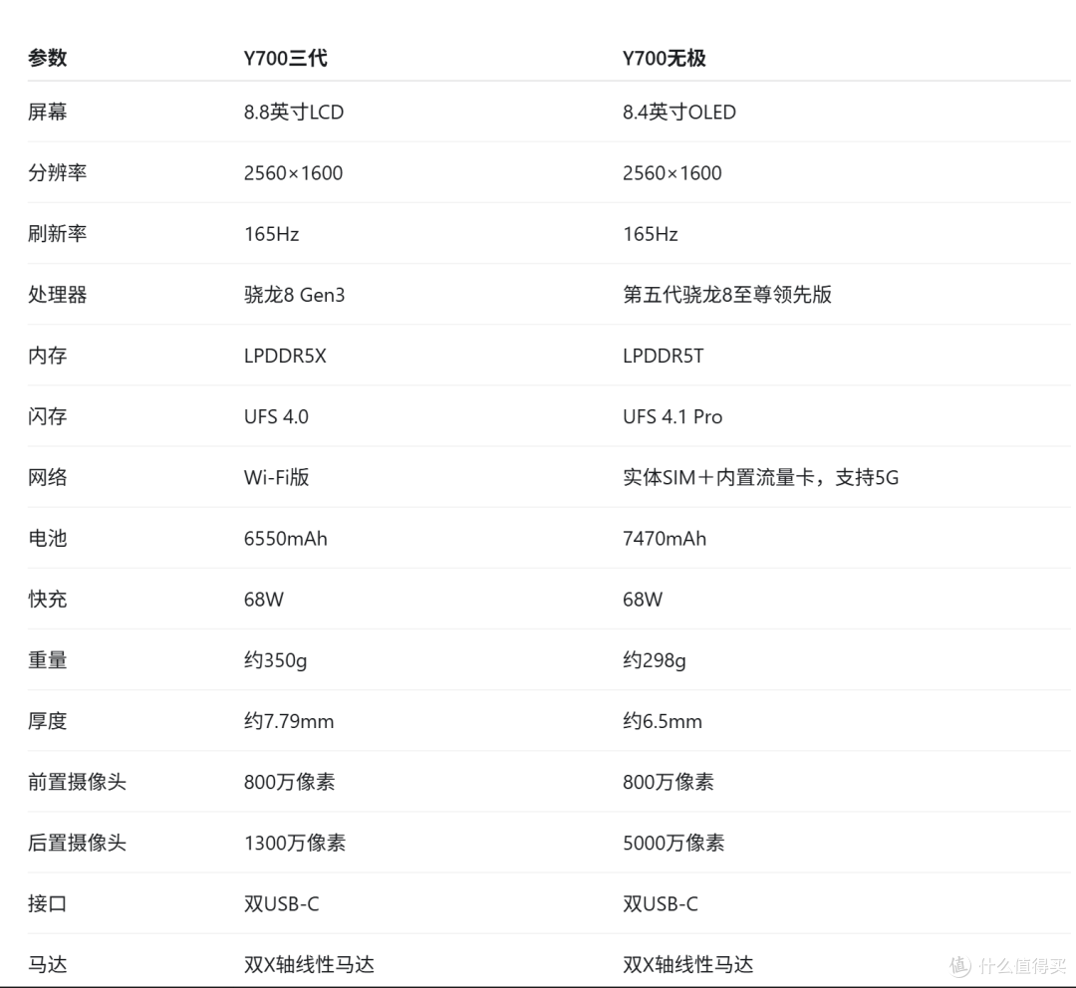1076x988 pixels.
Task: Select 165Hz in the Y700三代 column
Action: point(272,234)
